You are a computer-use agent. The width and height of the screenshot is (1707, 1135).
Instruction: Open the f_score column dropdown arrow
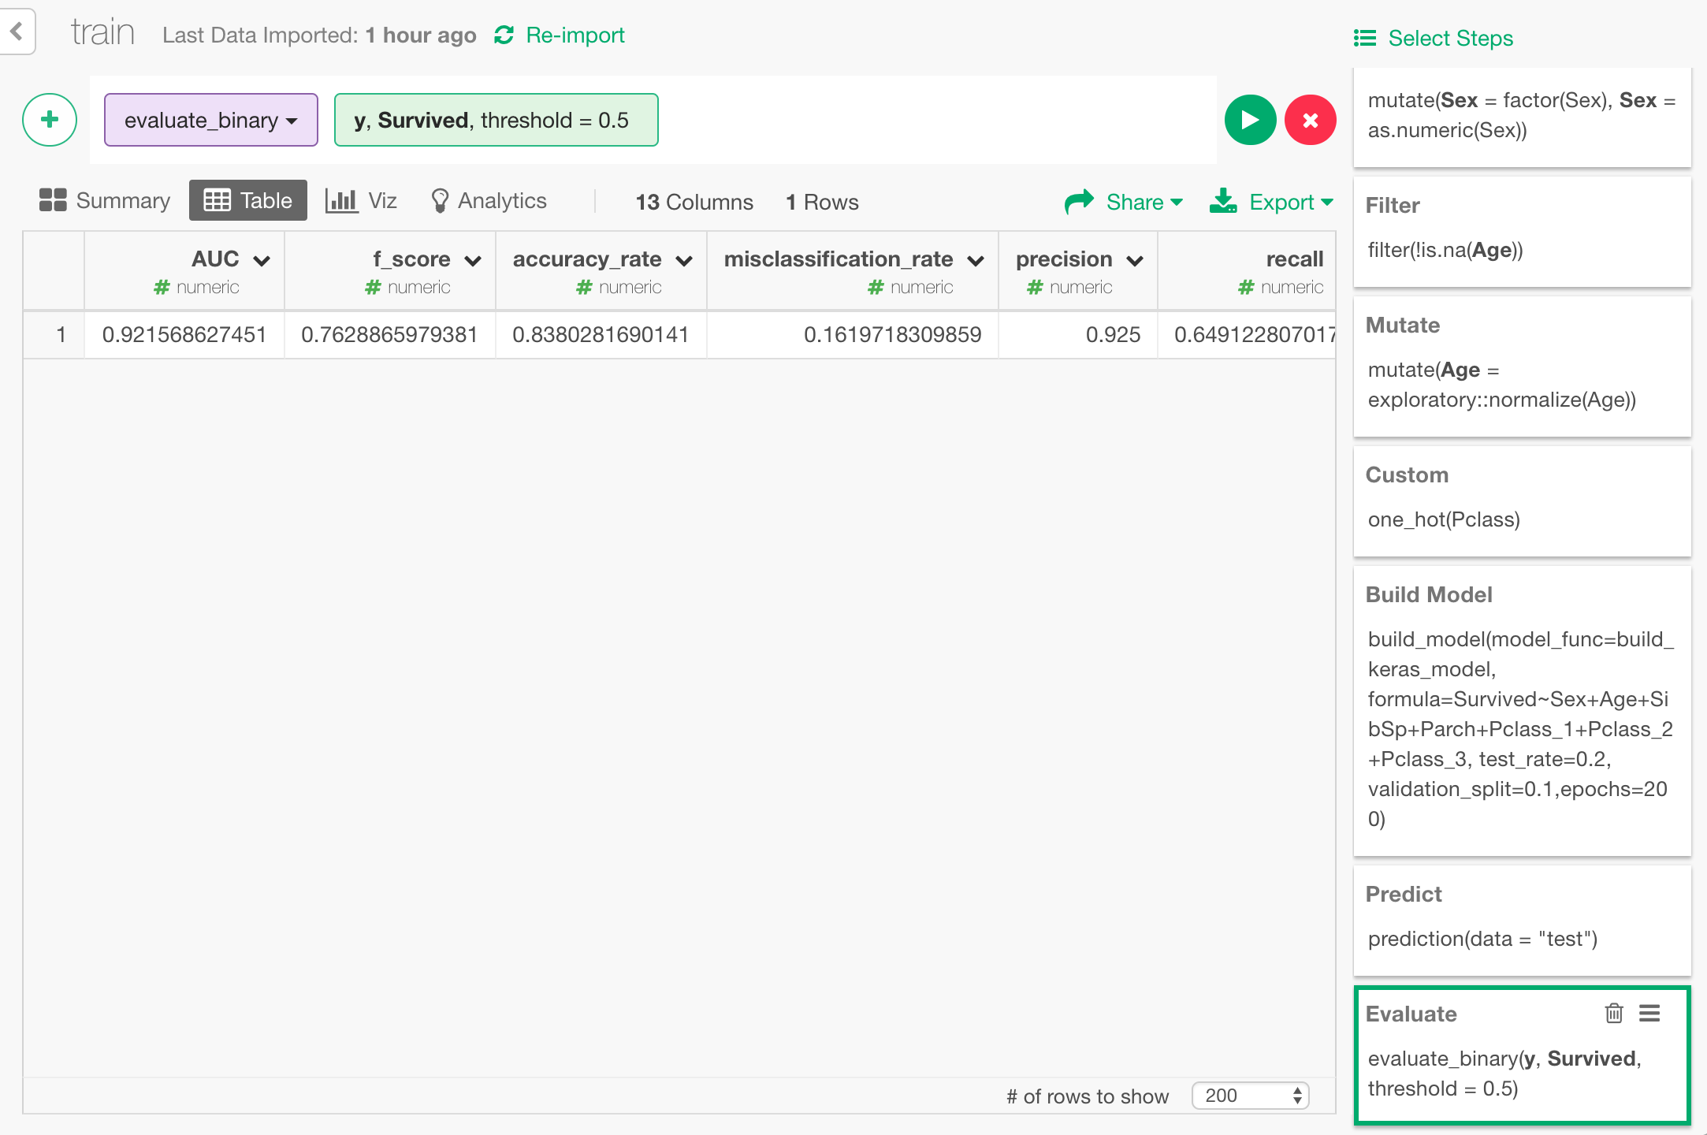pyautogui.click(x=473, y=261)
